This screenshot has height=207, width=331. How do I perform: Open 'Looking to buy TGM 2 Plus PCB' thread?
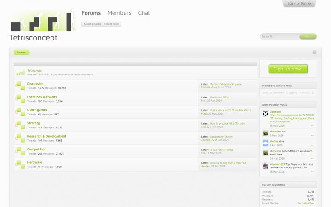[228, 163]
